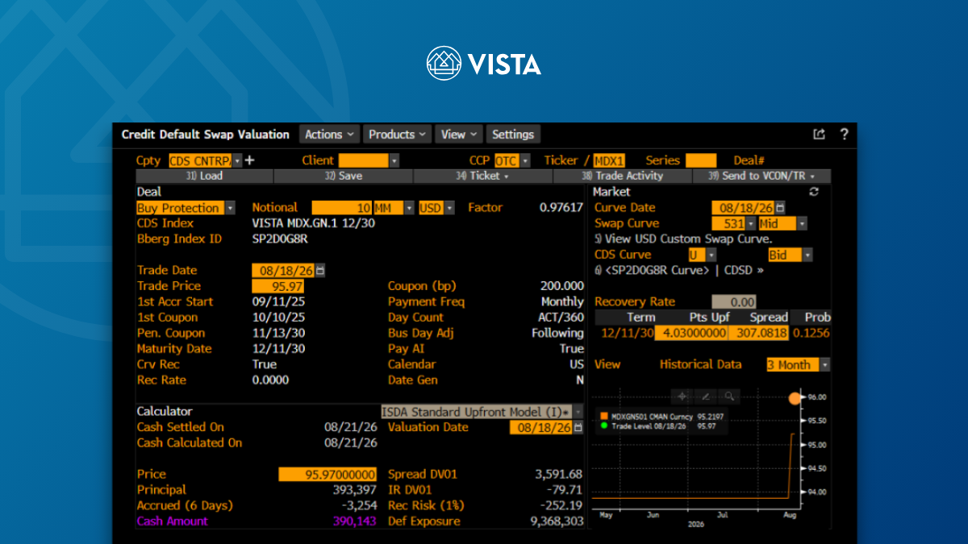Expand the Swap Curve Mid dropdown
This screenshot has height=544, width=968.
coord(802,223)
